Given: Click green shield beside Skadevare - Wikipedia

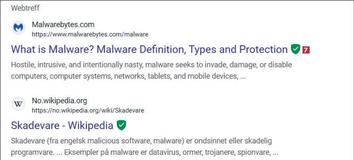Looking at the screenshot, I should pos(122,126).
